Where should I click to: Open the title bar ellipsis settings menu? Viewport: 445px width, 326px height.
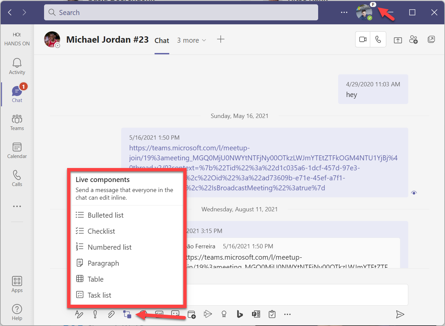point(344,13)
